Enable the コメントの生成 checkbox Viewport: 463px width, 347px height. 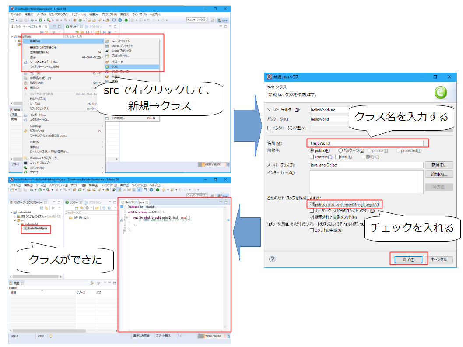coord(312,230)
